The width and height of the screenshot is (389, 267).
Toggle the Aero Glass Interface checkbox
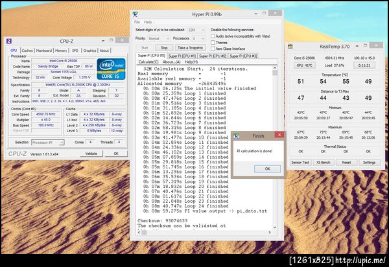213,49
